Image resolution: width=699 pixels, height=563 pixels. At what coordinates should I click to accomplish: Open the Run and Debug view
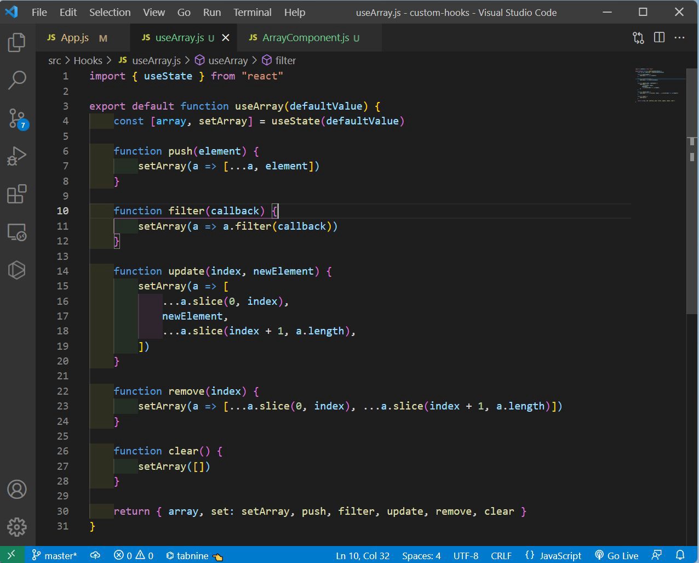coord(17,156)
